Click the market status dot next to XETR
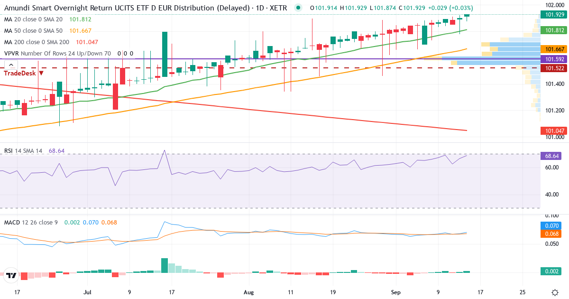The width and height of the screenshot is (569, 299). click(x=298, y=8)
